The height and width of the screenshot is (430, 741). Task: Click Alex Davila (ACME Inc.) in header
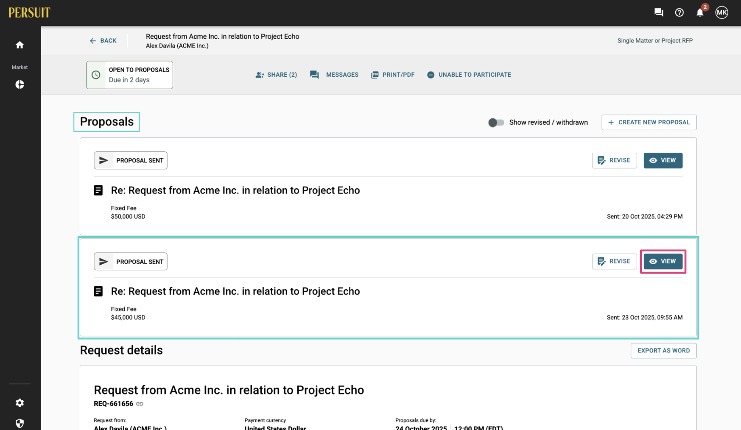(x=177, y=46)
